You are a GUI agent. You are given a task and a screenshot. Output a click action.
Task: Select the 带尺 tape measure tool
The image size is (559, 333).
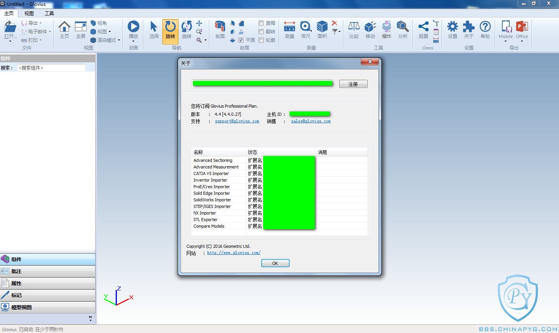point(306,27)
